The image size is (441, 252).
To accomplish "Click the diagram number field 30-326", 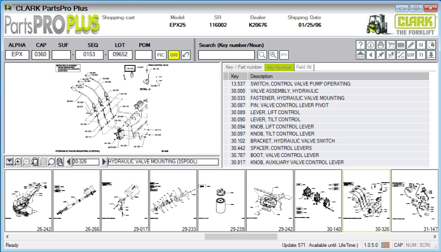I will coord(86,162).
